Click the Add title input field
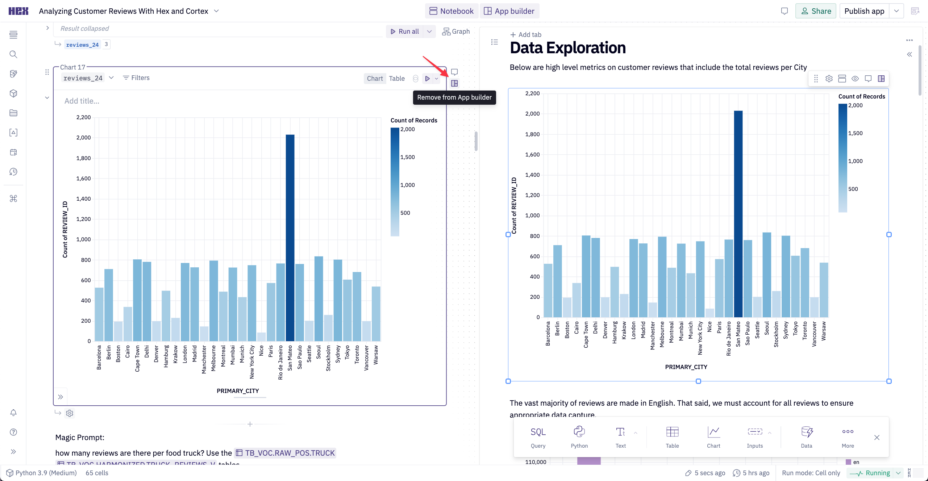This screenshot has width=928, height=481. pyautogui.click(x=82, y=101)
